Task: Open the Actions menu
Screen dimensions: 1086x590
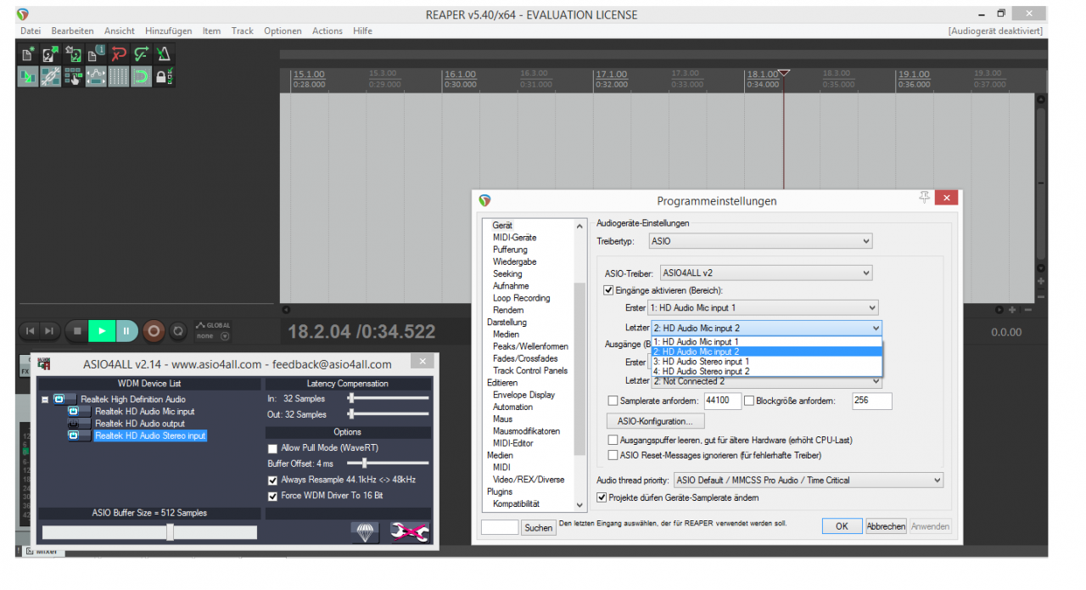Action: (x=327, y=31)
